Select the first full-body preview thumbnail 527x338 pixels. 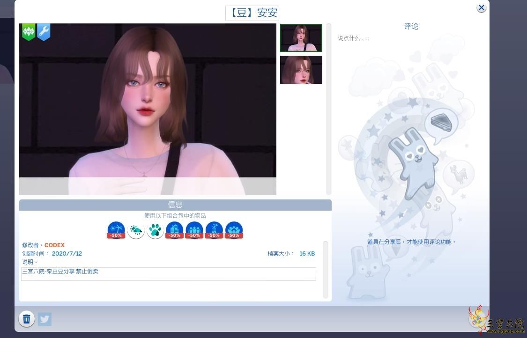[x=301, y=37]
